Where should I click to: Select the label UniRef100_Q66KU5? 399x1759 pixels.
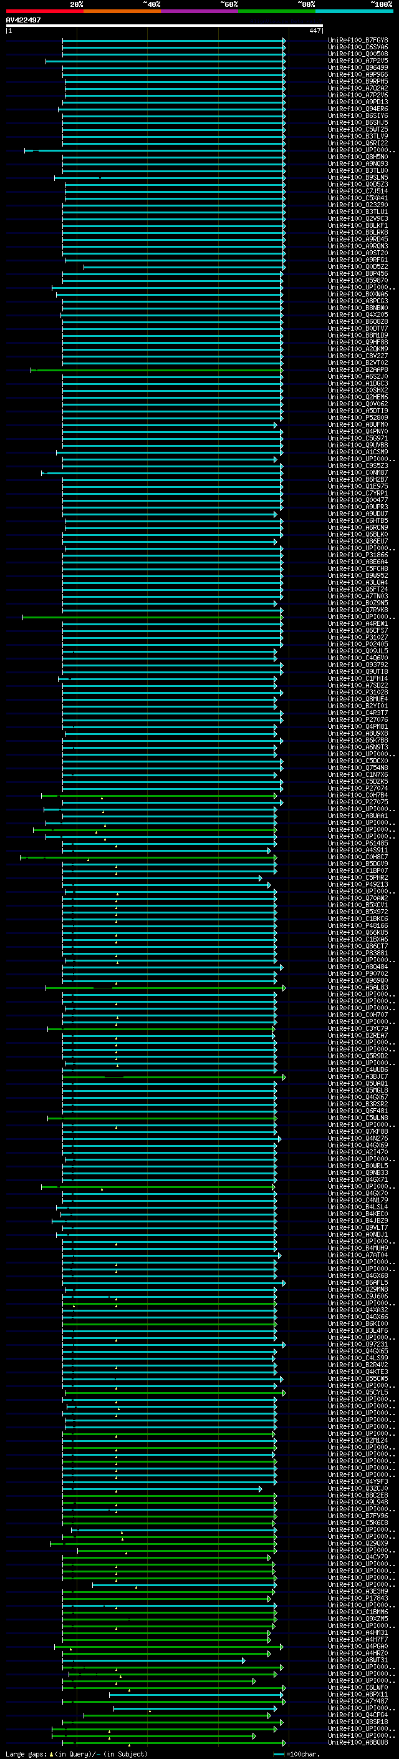(x=358, y=933)
